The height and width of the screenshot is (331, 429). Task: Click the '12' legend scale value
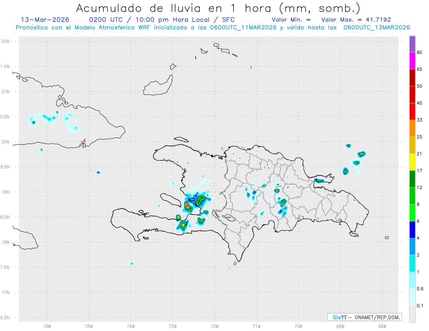pyautogui.click(x=420, y=187)
